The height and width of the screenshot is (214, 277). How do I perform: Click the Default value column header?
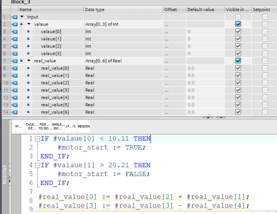pos(205,10)
